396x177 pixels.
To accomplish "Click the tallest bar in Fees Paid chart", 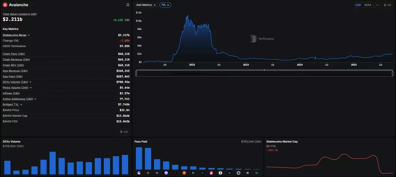I will pyautogui.click(x=139, y=158).
